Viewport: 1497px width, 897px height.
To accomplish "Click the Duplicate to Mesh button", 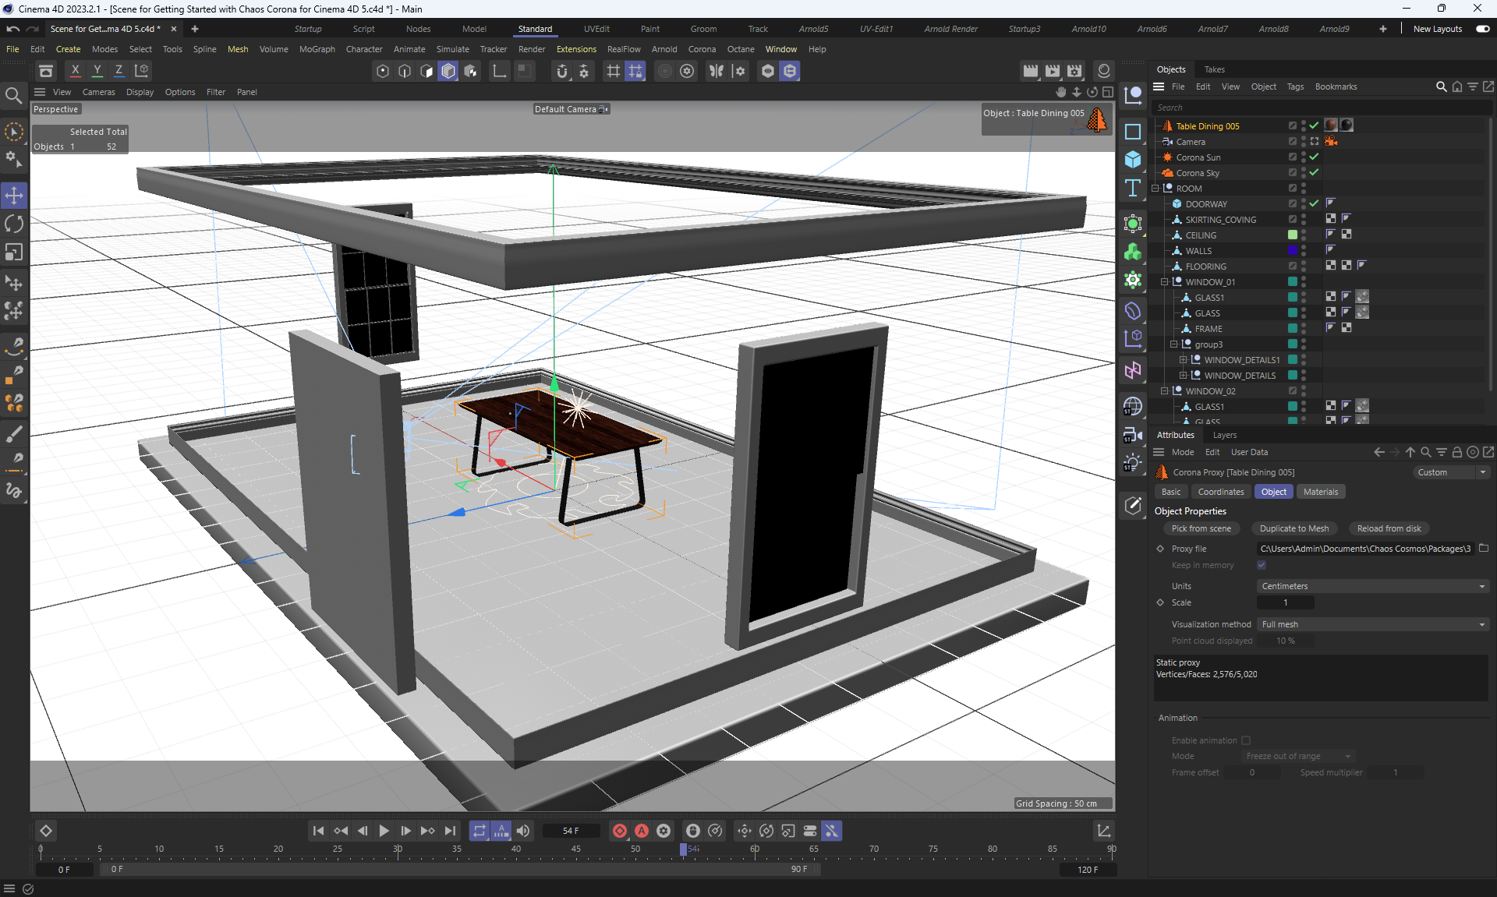I will click(x=1294, y=528).
